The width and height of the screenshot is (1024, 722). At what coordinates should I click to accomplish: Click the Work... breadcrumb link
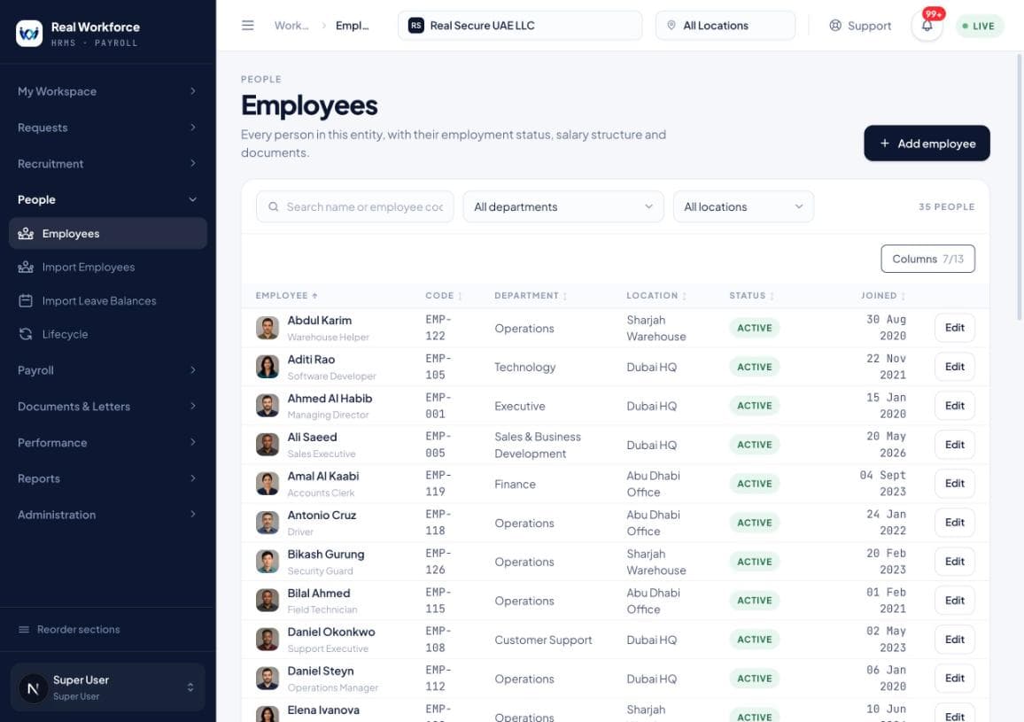point(291,26)
